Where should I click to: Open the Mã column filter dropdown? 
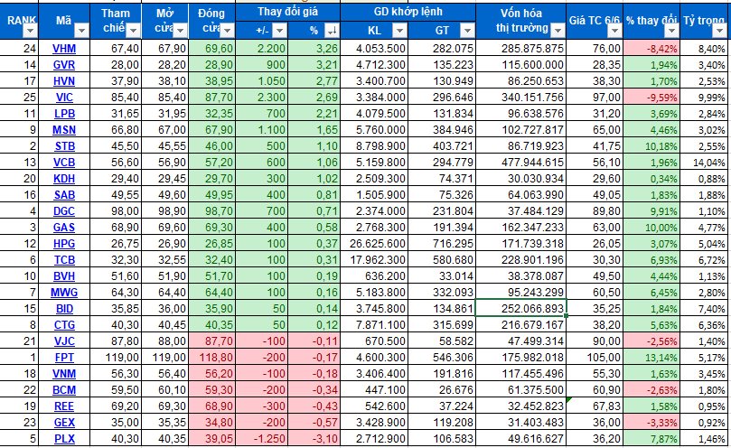tap(81, 31)
